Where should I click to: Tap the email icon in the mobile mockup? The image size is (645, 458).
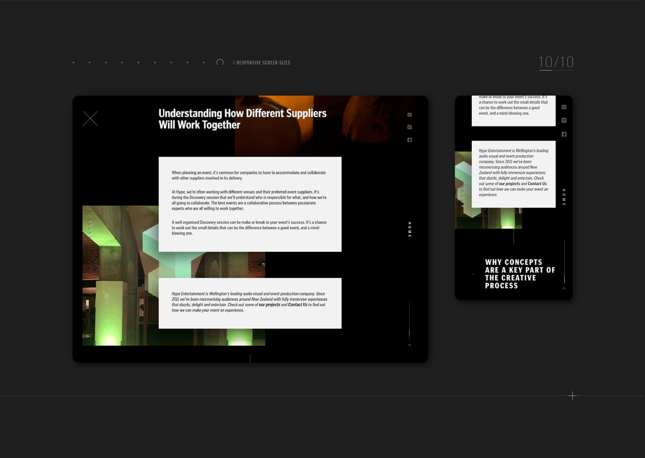pyautogui.click(x=564, y=107)
